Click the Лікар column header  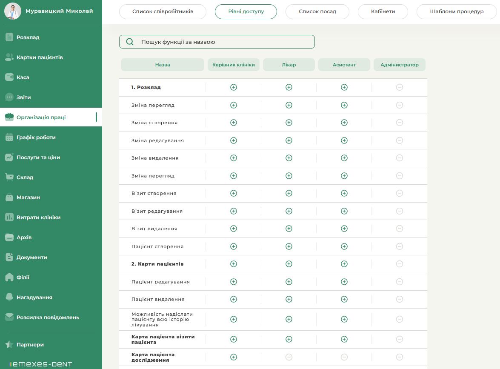tap(289, 65)
